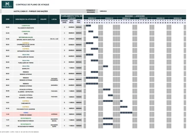
Task: Click the Gantt bar for INSTALAÇÃO DE RAMAIS
Action: (90, 55)
